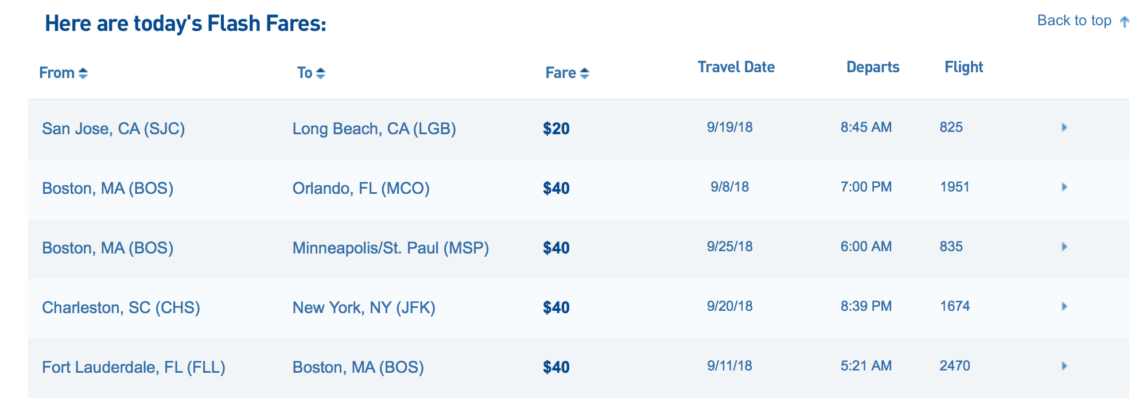
Task: Select Charleston, SC (CHS) origin
Action: (121, 307)
